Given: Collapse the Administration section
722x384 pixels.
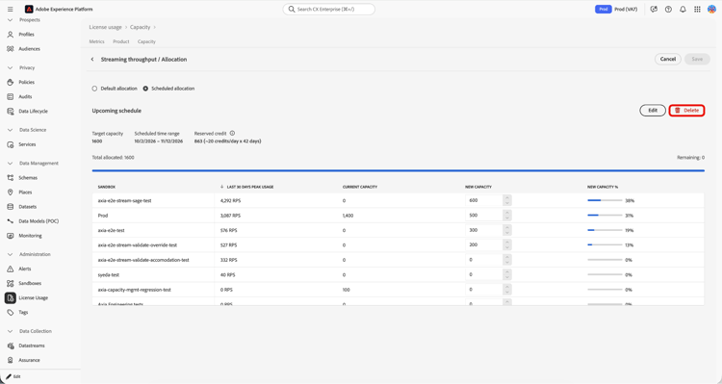Looking at the screenshot, I should click(11, 255).
